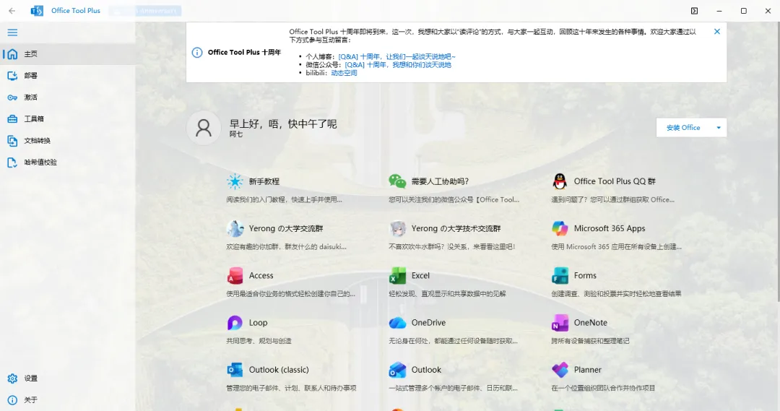Viewport: 780px width, 411px height.
Task: Open the 文档转换 document conversion page
Action: (x=68, y=140)
